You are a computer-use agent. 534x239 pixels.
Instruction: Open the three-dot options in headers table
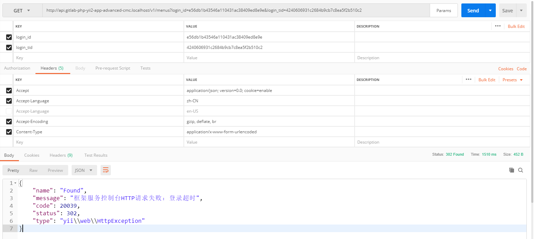pos(468,80)
